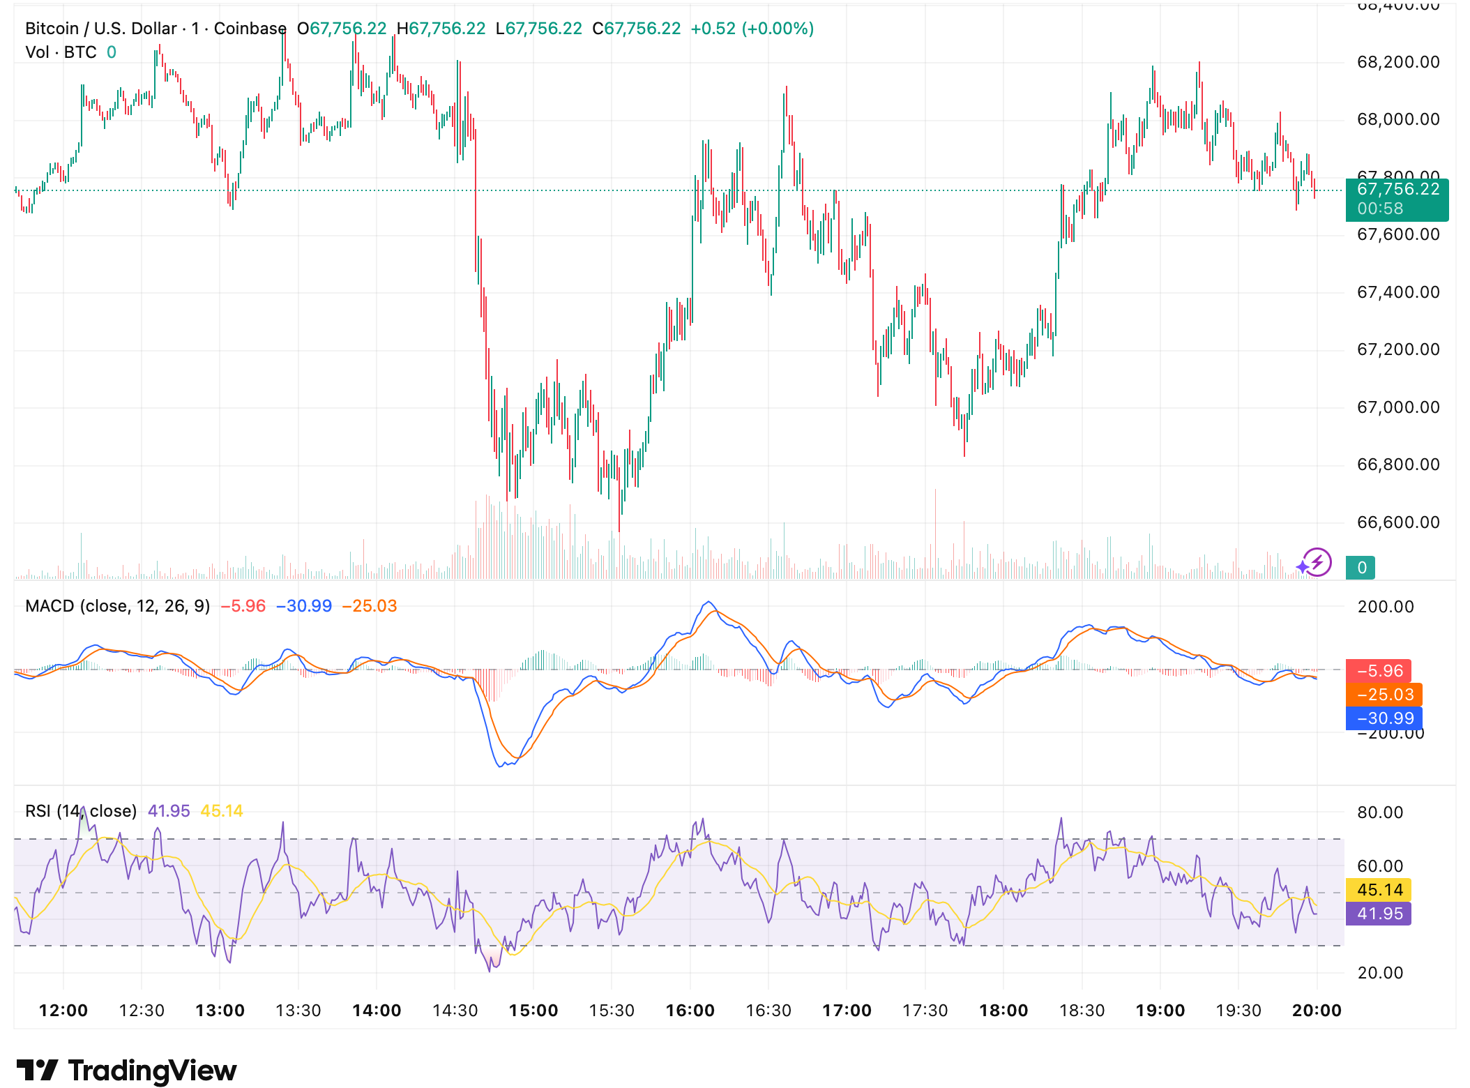
Task: Click the purple RSI tag 41.95
Action: (1378, 914)
